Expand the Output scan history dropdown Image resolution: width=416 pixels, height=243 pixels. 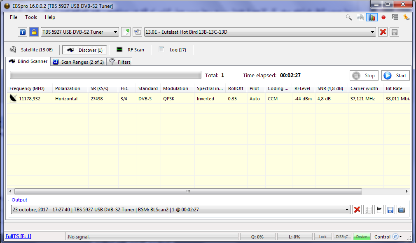click(x=181, y=210)
